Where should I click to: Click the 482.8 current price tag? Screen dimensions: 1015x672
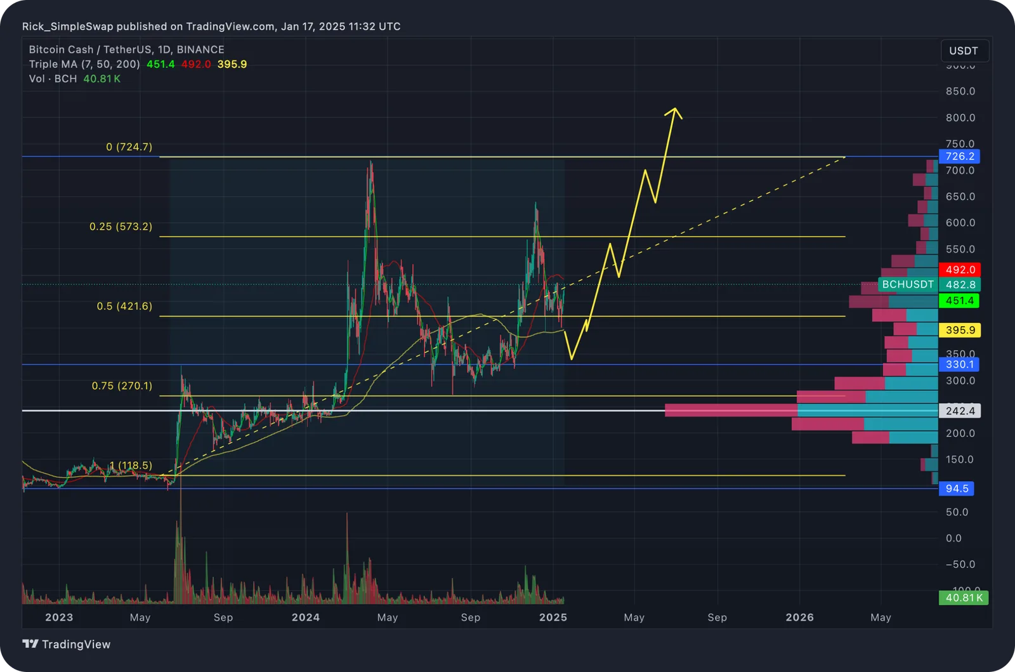tap(959, 284)
